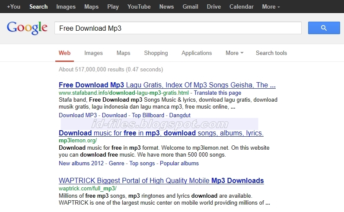Open the Top songs sitelink
This screenshot has width=344, height=212.
point(142,163)
